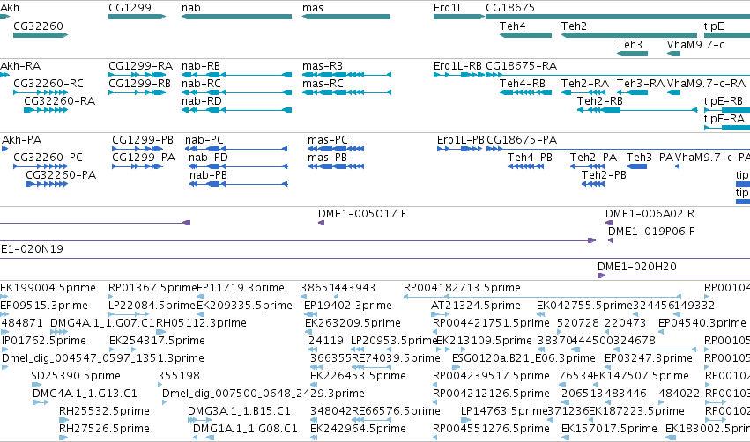Screen dimensions: 750x442
Task: Open the Teh3-PA CDS block
Action: 636,166
